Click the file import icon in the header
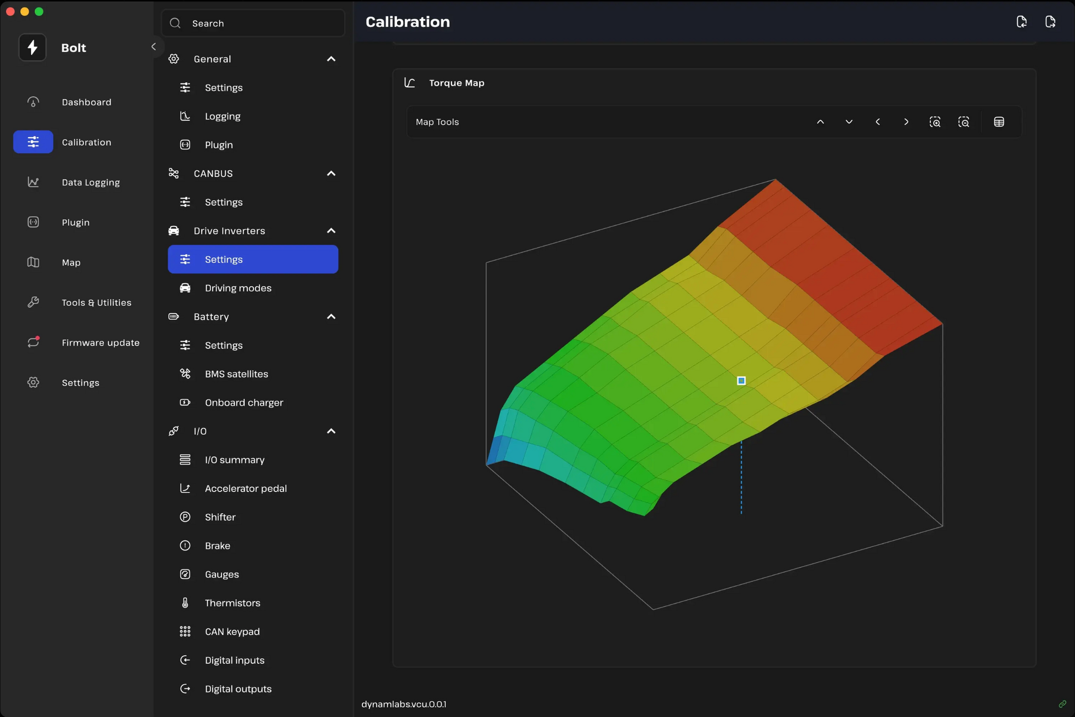This screenshot has height=717, width=1075. pos(1021,22)
